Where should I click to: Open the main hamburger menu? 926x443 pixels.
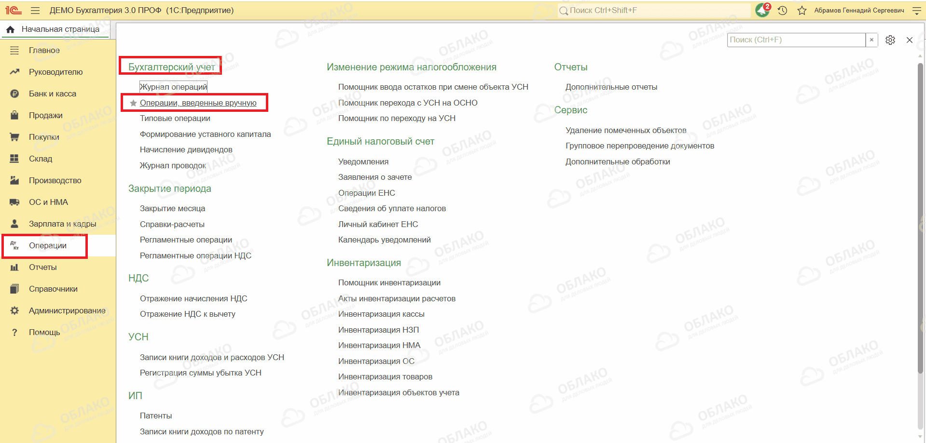coord(35,10)
